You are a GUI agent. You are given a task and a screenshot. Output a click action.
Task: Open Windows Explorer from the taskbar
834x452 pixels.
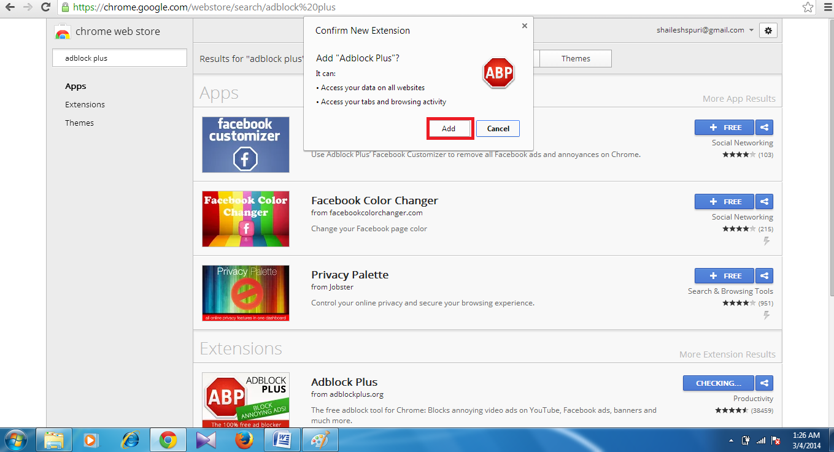[x=54, y=440]
